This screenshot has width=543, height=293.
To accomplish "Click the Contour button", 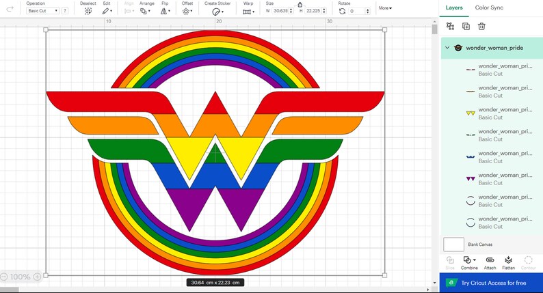I will [x=528, y=262].
